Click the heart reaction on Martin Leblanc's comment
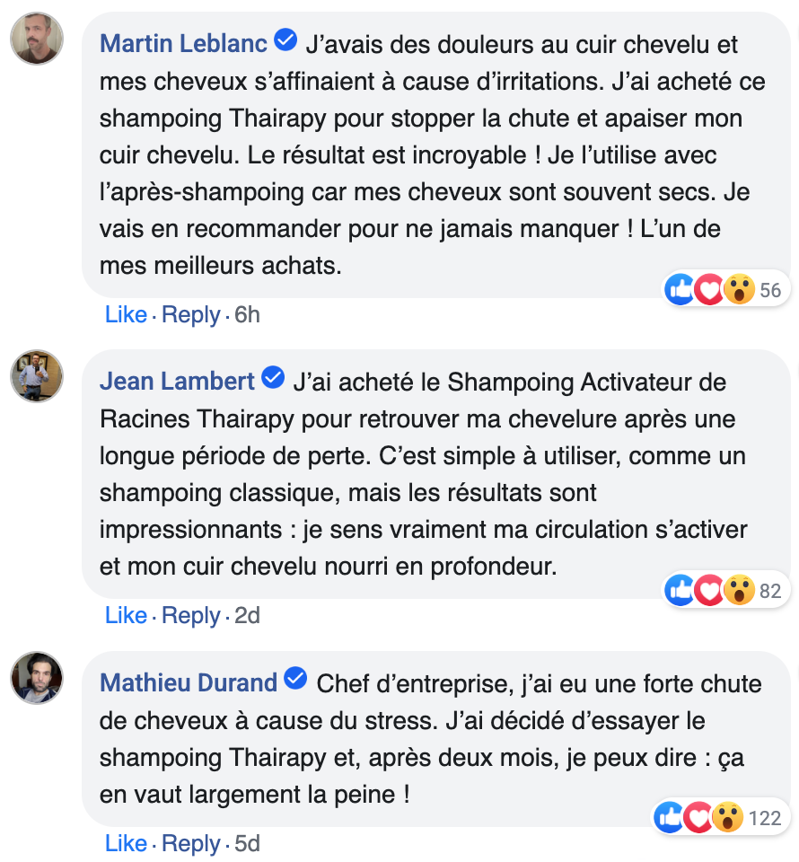The image size is (799, 862). 709,289
